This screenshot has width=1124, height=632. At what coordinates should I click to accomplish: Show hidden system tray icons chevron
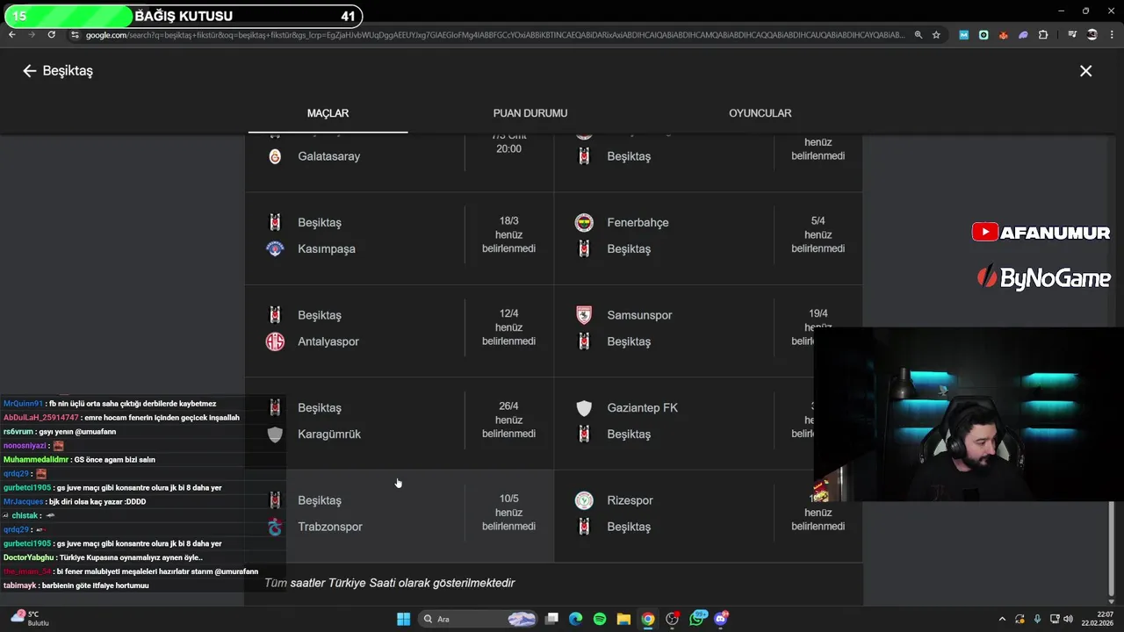click(1002, 619)
